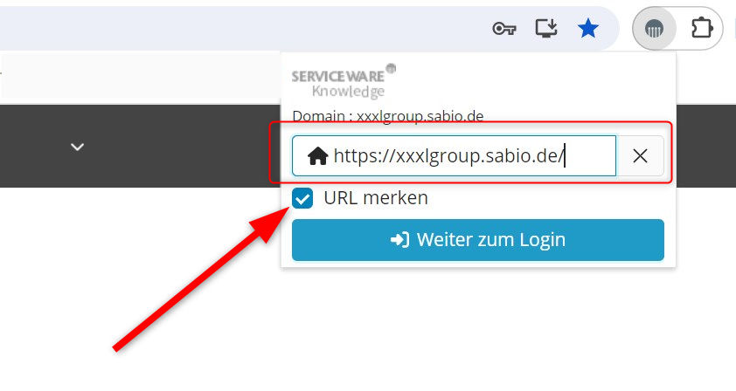Click the home icon in URL field

tap(318, 156)
